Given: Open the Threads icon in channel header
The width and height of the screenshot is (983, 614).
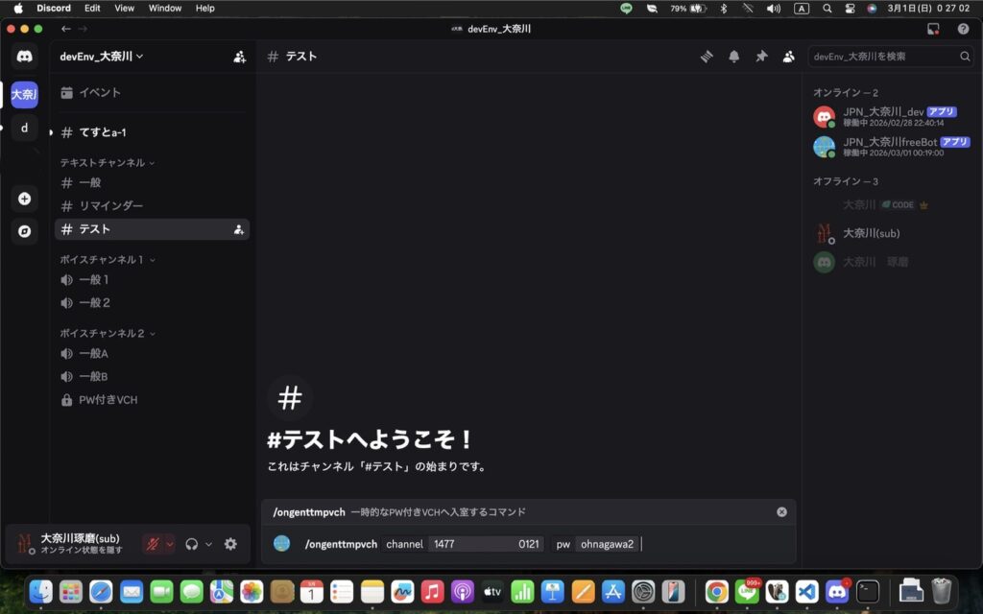Looking at the screenshot, I should (x=707, y=57).
